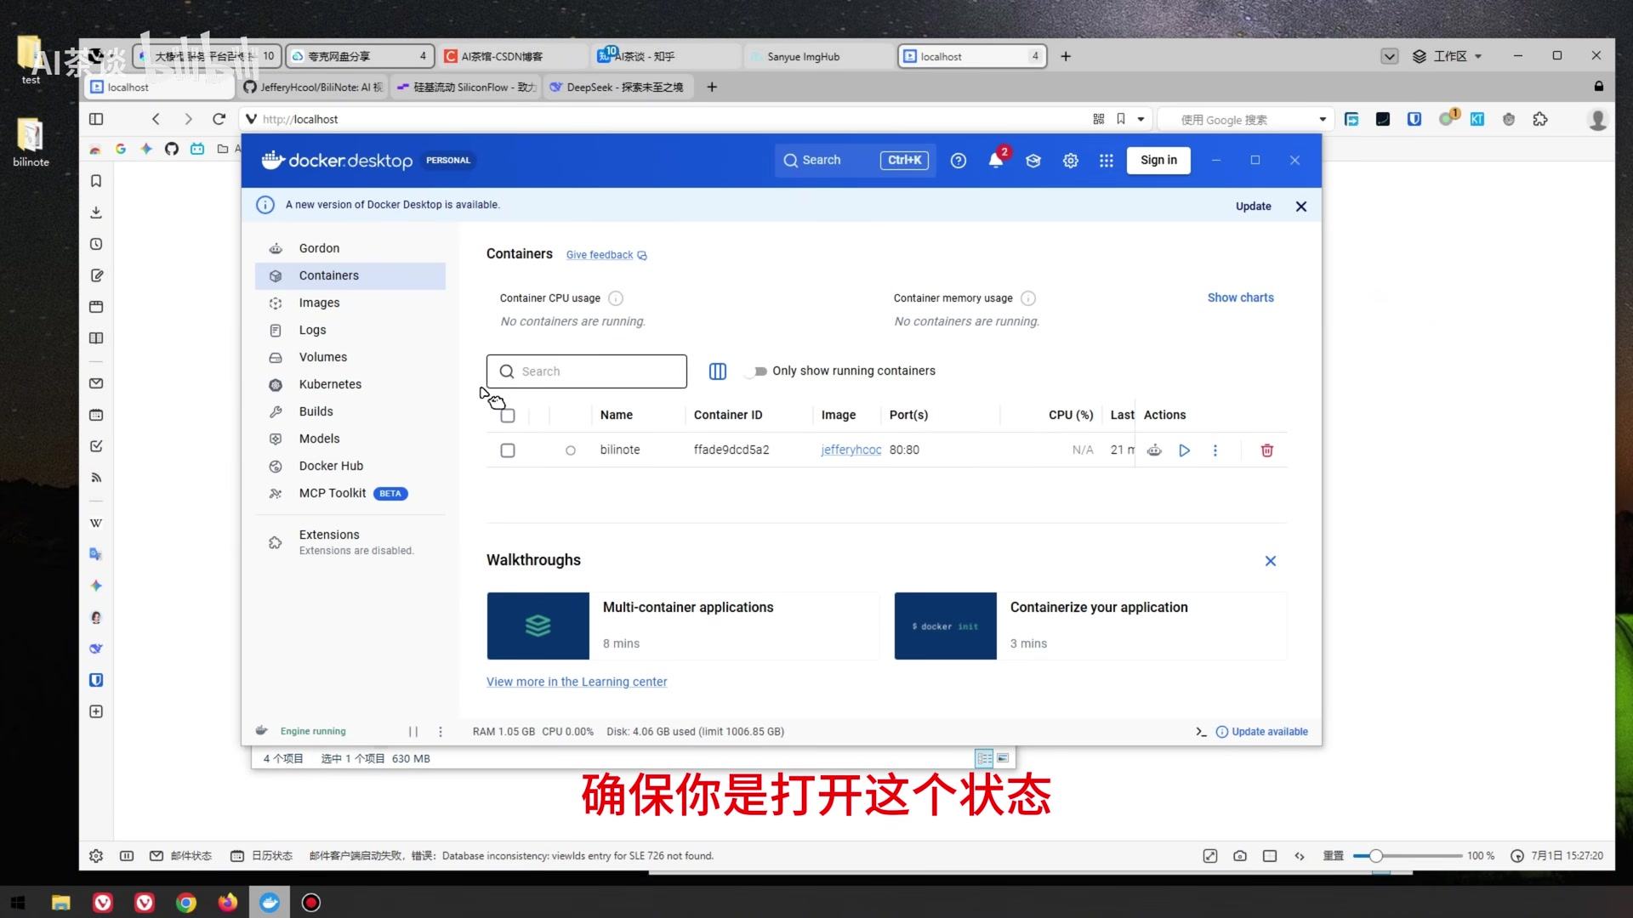The height and width of the screenshot is (918, 1633).
Task: Open history panel in browser sidebar
Action: [96, 244]
